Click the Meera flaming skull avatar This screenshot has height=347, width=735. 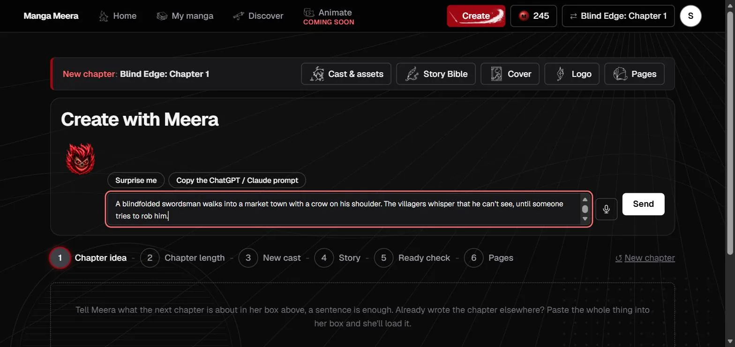pyautogui.click(x=81, y=158)
